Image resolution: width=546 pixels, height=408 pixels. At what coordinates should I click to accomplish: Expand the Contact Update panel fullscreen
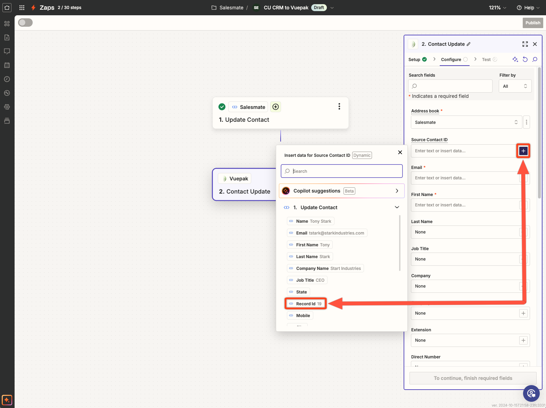pos(525,44)
